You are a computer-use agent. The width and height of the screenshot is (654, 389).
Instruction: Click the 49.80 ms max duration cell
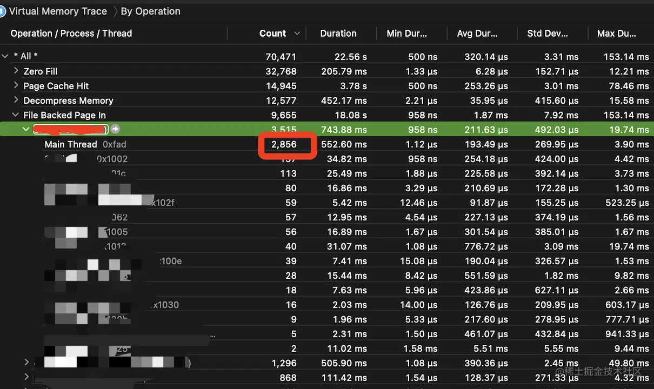coord(629,363)
